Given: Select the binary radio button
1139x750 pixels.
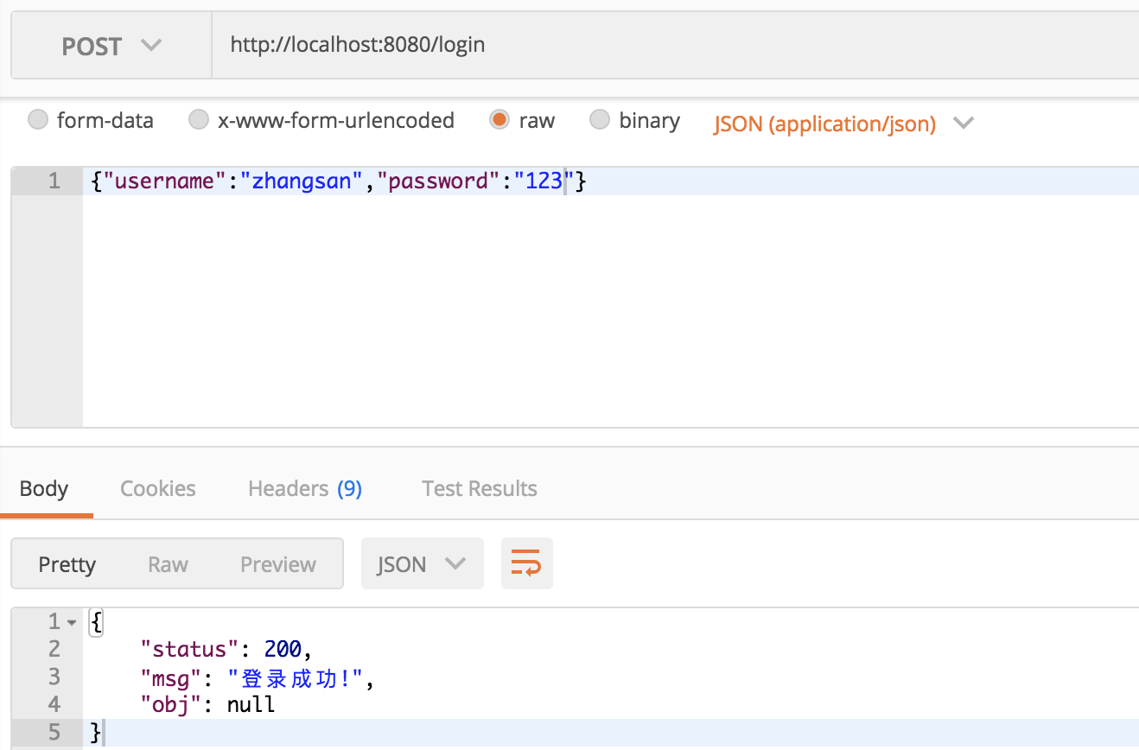Looking at the screenshot, I should click(x=600, y=121).
